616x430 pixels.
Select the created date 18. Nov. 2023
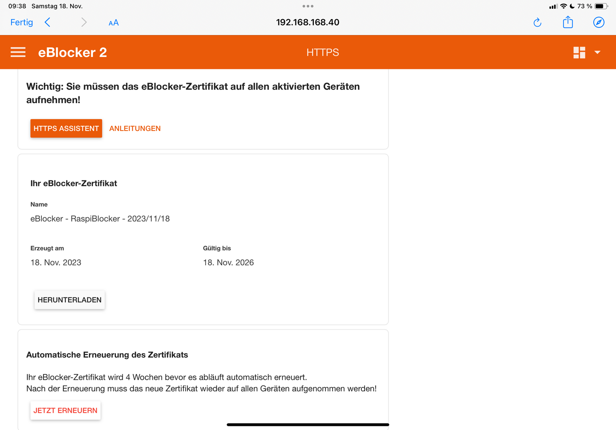point(56,262)
